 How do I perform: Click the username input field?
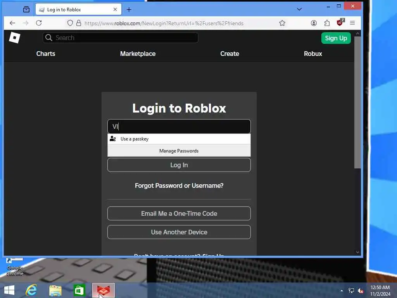click(179, 126)
